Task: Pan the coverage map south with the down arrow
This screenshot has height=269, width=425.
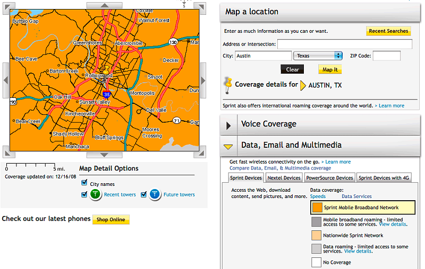Action: click(x=104, y=155)
